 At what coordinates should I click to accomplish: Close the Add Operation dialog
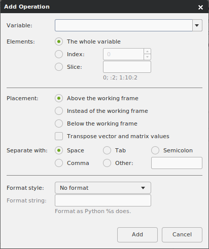coord(200,7)
